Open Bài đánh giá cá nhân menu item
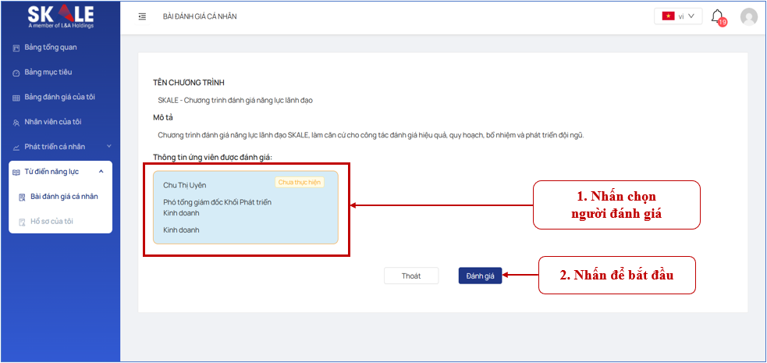 (x=64, y=197)
